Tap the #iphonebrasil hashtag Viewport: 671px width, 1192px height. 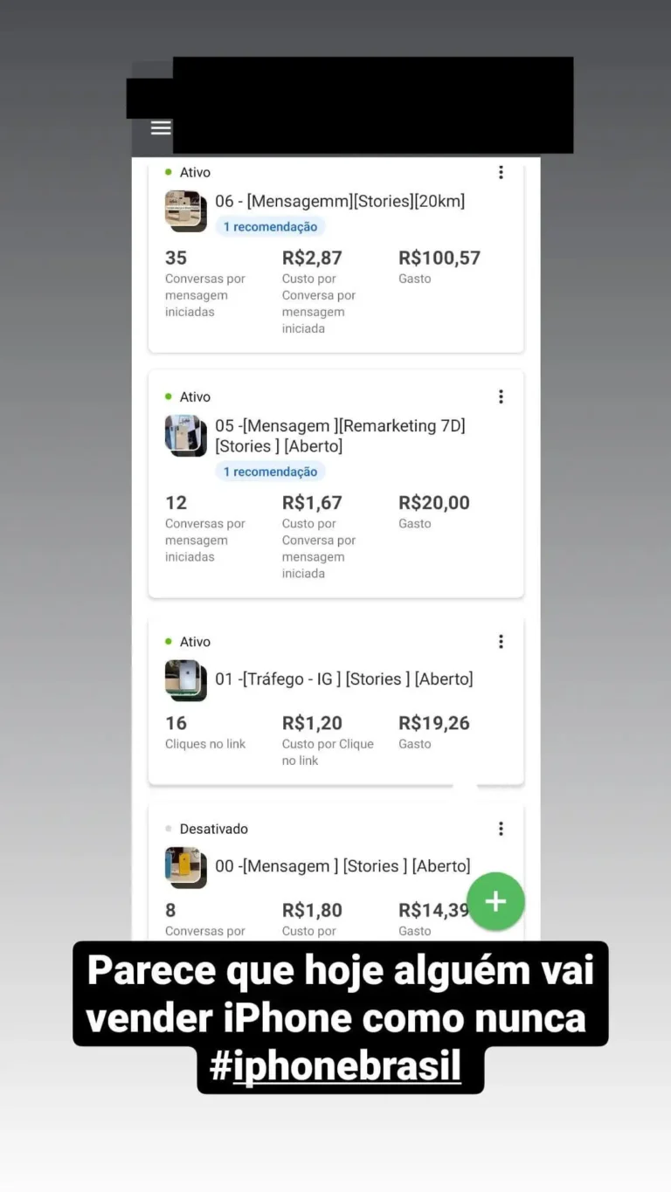coord(335,1066)
